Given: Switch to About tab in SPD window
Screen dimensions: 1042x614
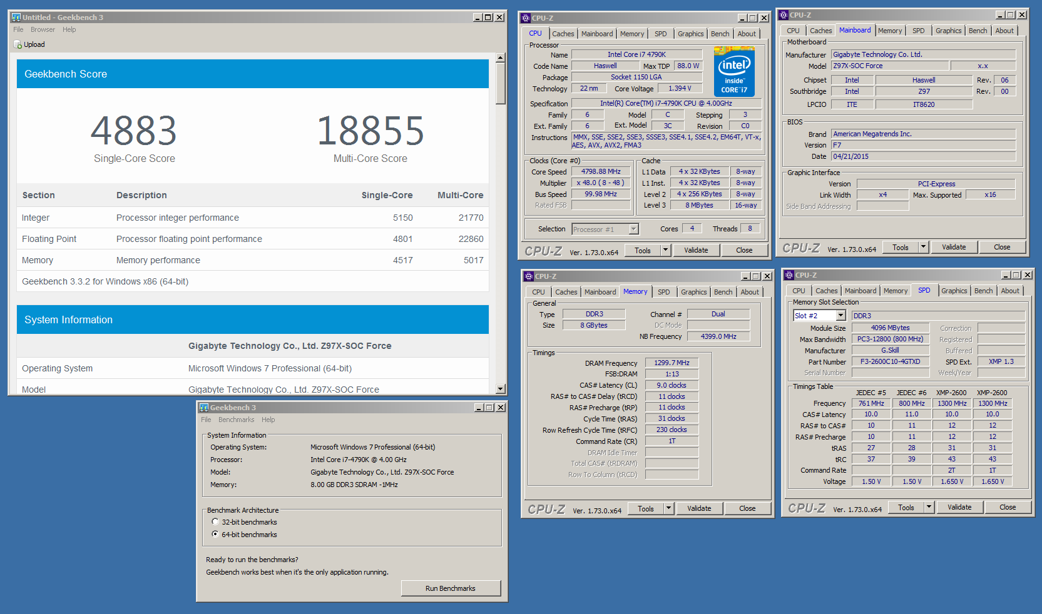Looking at the screenshot, I should point(1009,291).
